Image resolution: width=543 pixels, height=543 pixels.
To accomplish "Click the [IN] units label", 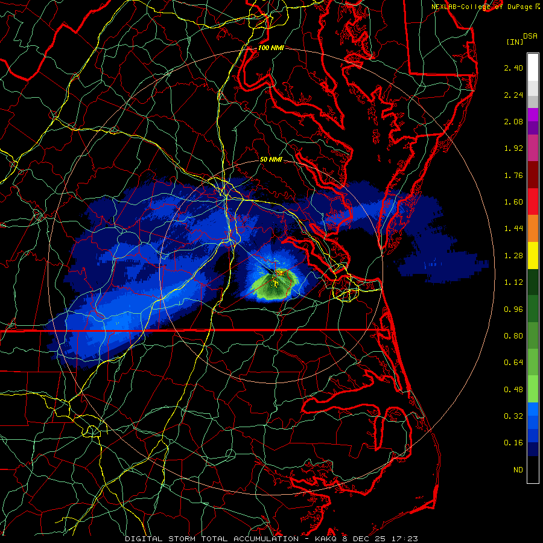I will coord(515,42).
